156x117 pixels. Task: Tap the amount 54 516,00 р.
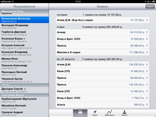(x=137, y=32)
